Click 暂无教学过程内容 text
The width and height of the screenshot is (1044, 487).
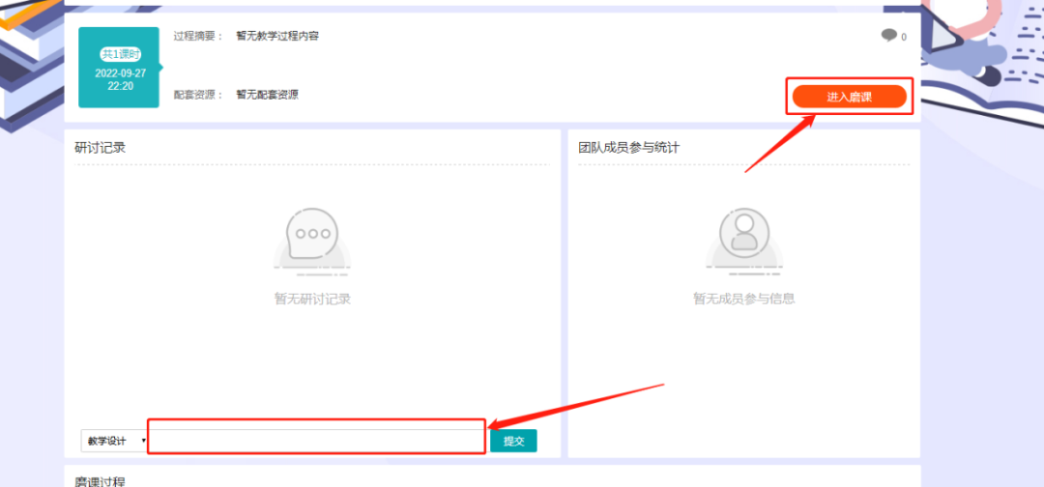(277, 36)
